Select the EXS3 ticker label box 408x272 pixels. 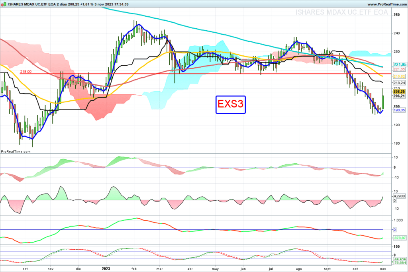click(x=230, y=104)
